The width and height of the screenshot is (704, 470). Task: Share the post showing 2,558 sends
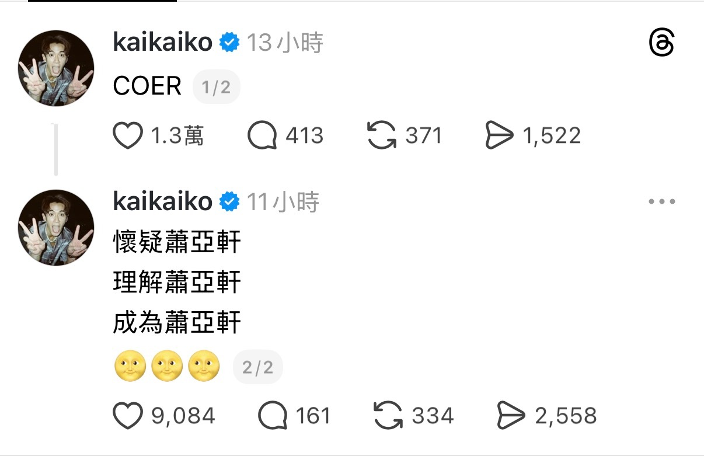(x=511, y=416)
